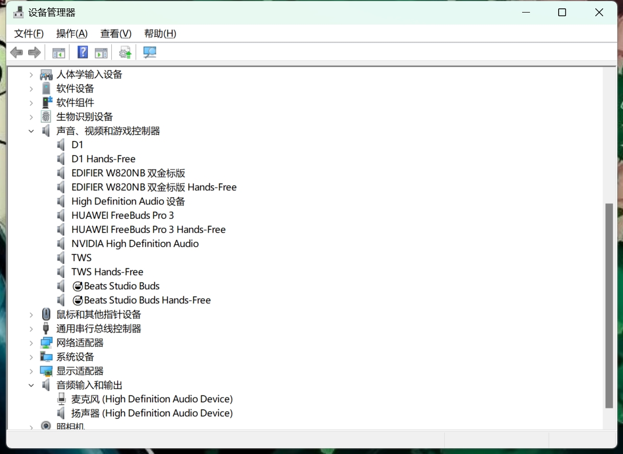Open the 操作(A) menu

[x=72, y=33]
